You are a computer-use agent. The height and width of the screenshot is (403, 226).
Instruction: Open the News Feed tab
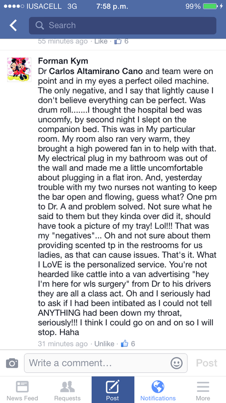(22, 391)
